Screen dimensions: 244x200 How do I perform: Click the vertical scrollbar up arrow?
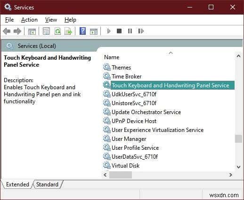tap(238, 56)
